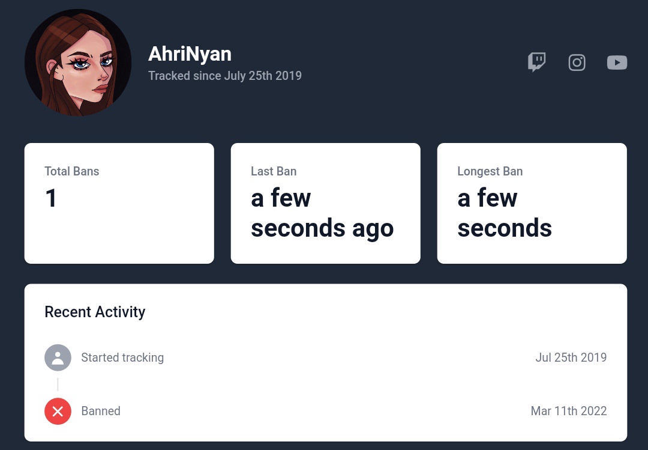The height and width of the screenshot is (450, 648).
Task: Click the AhriNyan username heading
Action: (190, 54)
